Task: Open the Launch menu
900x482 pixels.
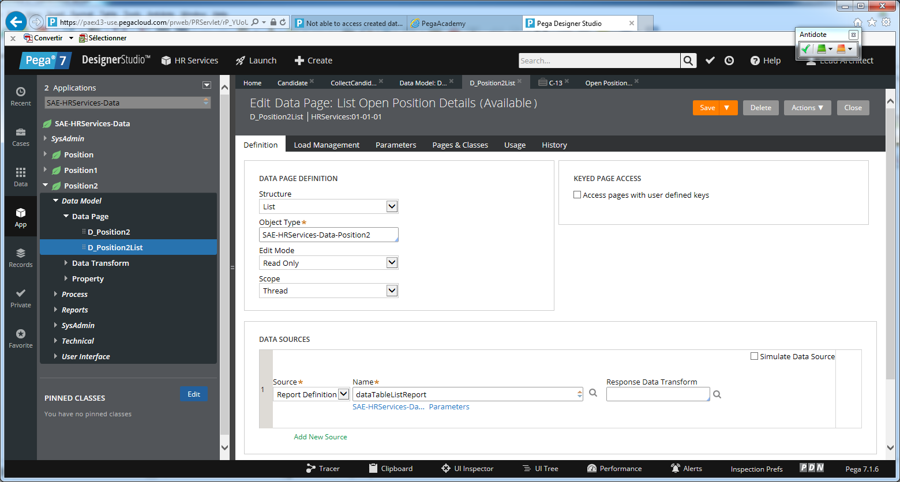Action: click(x=256, y=61)
